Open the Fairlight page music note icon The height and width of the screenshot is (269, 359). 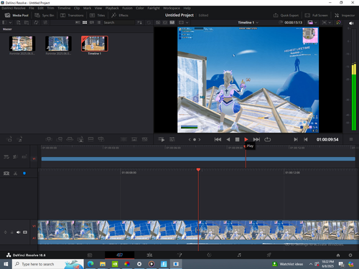point(239,255)
